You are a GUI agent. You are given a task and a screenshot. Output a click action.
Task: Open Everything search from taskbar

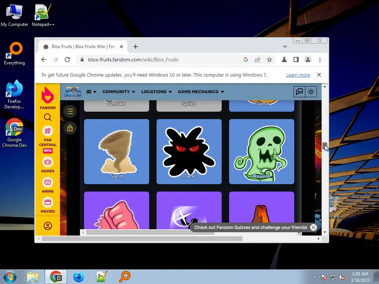tap(125, 277)
